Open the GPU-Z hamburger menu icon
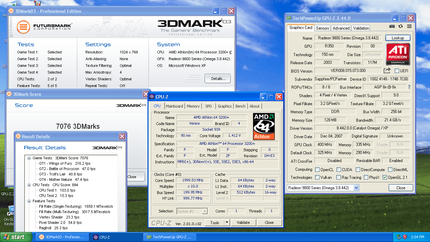 coord(409,26)
